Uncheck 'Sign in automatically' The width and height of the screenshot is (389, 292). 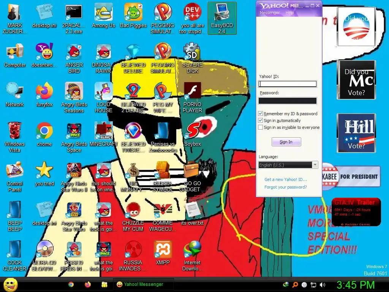click(x=261, y=121)
